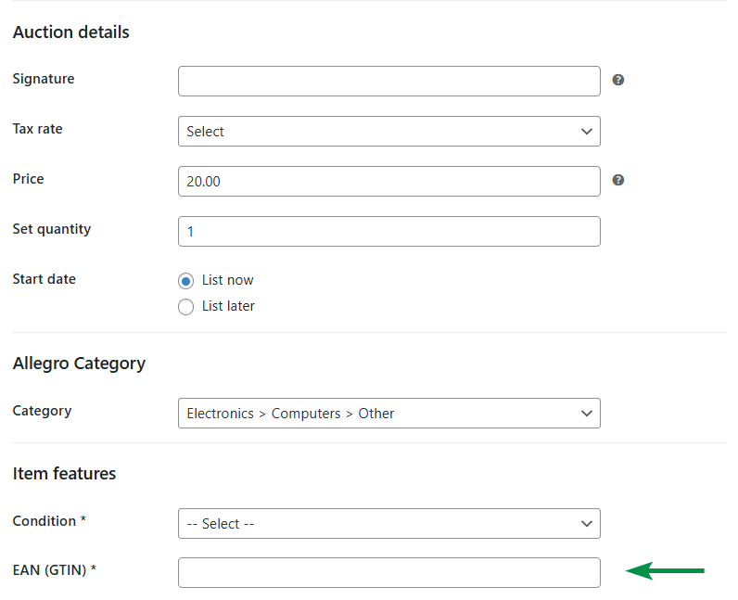Choose the List later label text

tap(228, 306)
